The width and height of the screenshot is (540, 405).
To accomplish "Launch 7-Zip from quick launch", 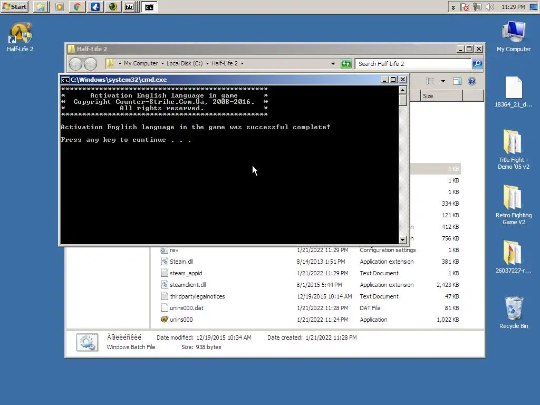I will click(x=130, y=7).
